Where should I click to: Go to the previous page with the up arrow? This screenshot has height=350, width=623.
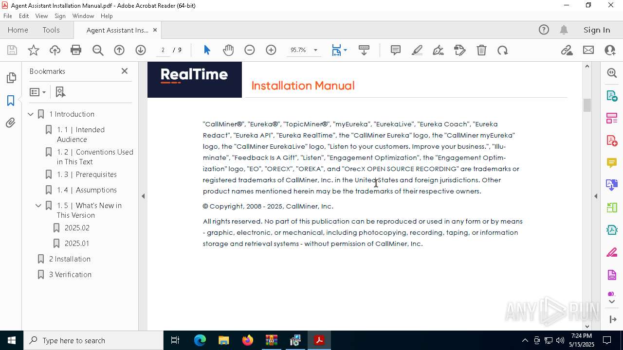119,50
